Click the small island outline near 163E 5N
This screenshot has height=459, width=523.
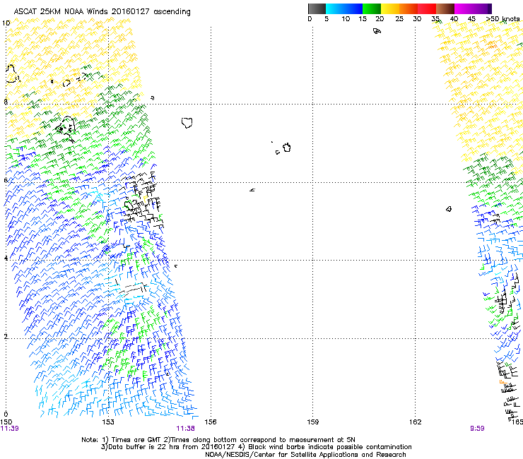(x=449, y=209)
